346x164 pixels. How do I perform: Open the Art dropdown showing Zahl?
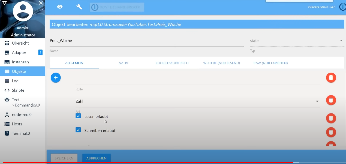coord(198,101)
